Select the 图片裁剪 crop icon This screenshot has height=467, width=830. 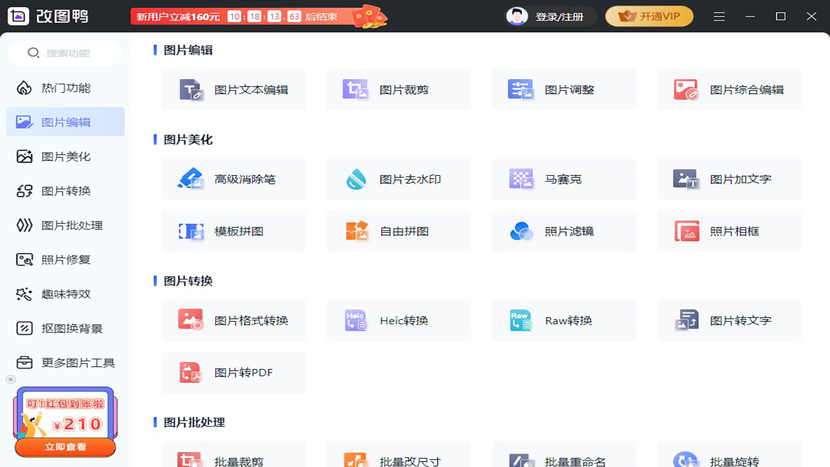[355, 90]
